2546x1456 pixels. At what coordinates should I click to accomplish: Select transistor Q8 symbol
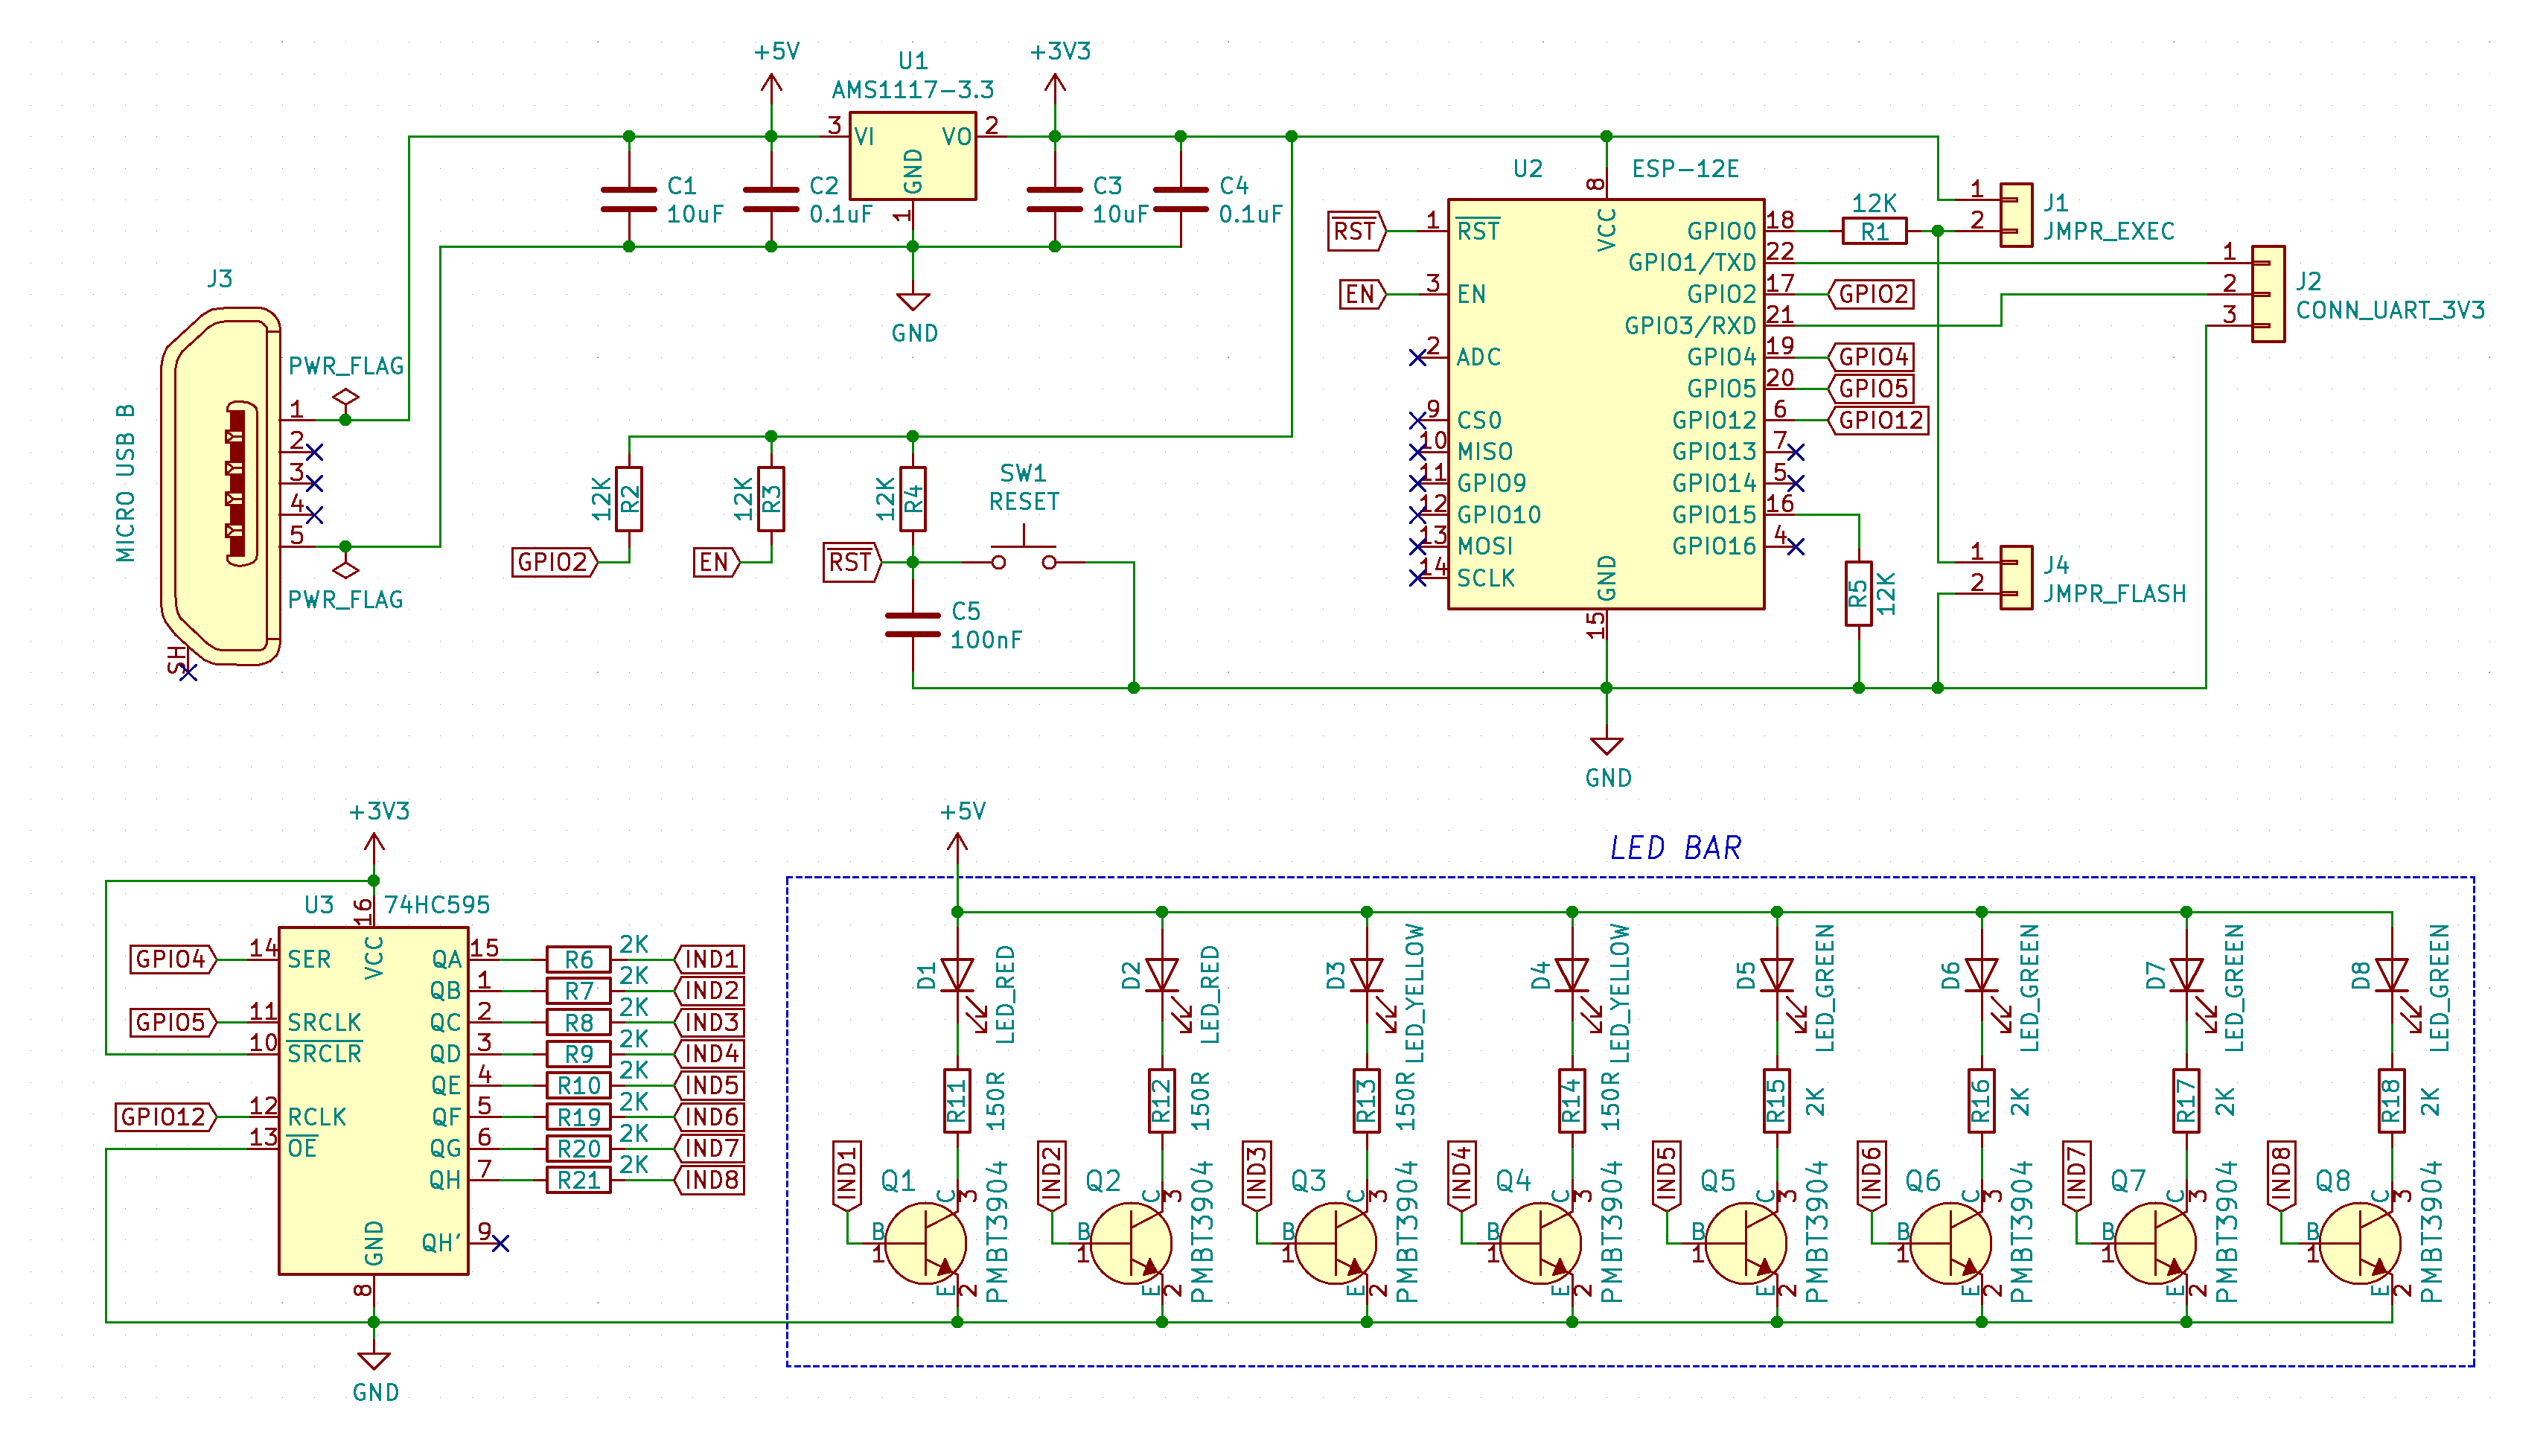2360,1243
